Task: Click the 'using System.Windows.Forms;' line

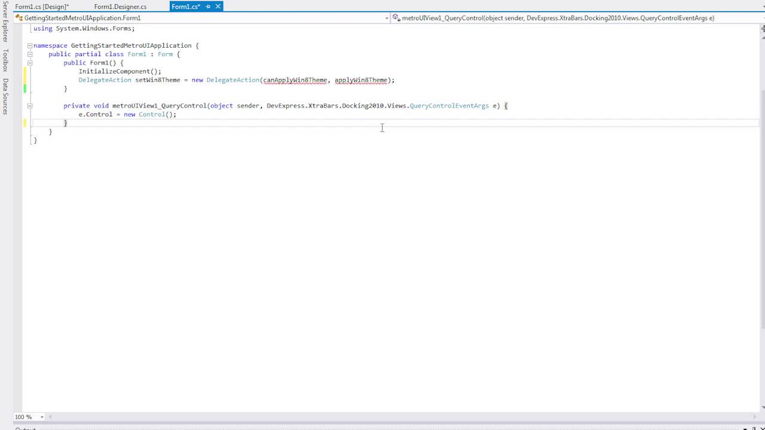Action: (84, 28)
